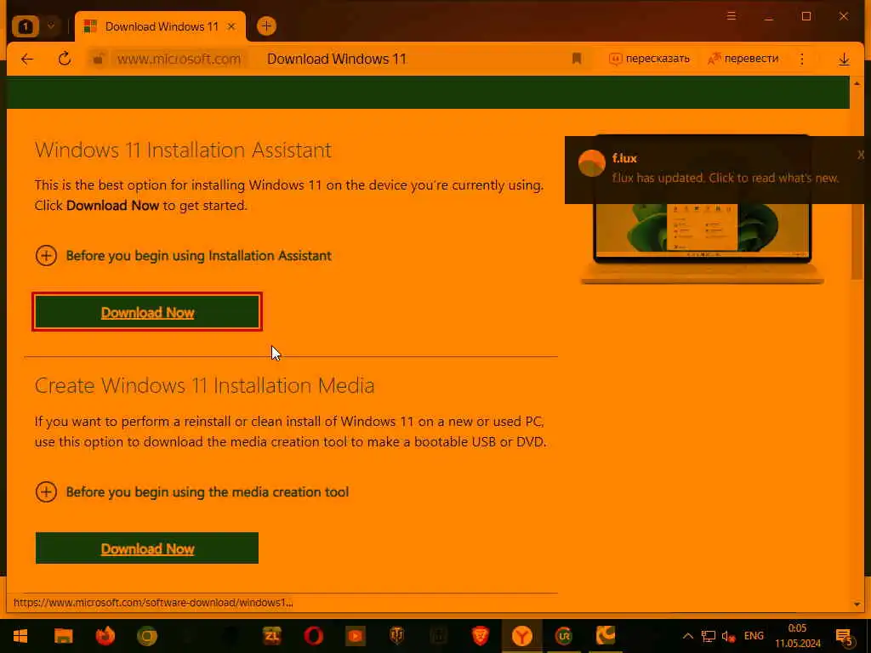Bookmark this page with the bookmark icon
Screen dimensions: 871x653
pos(577,59)
